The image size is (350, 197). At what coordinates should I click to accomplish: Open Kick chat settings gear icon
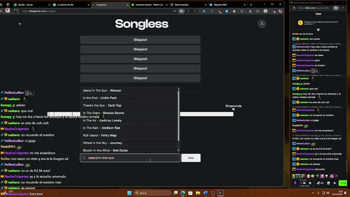coord(334,183)
